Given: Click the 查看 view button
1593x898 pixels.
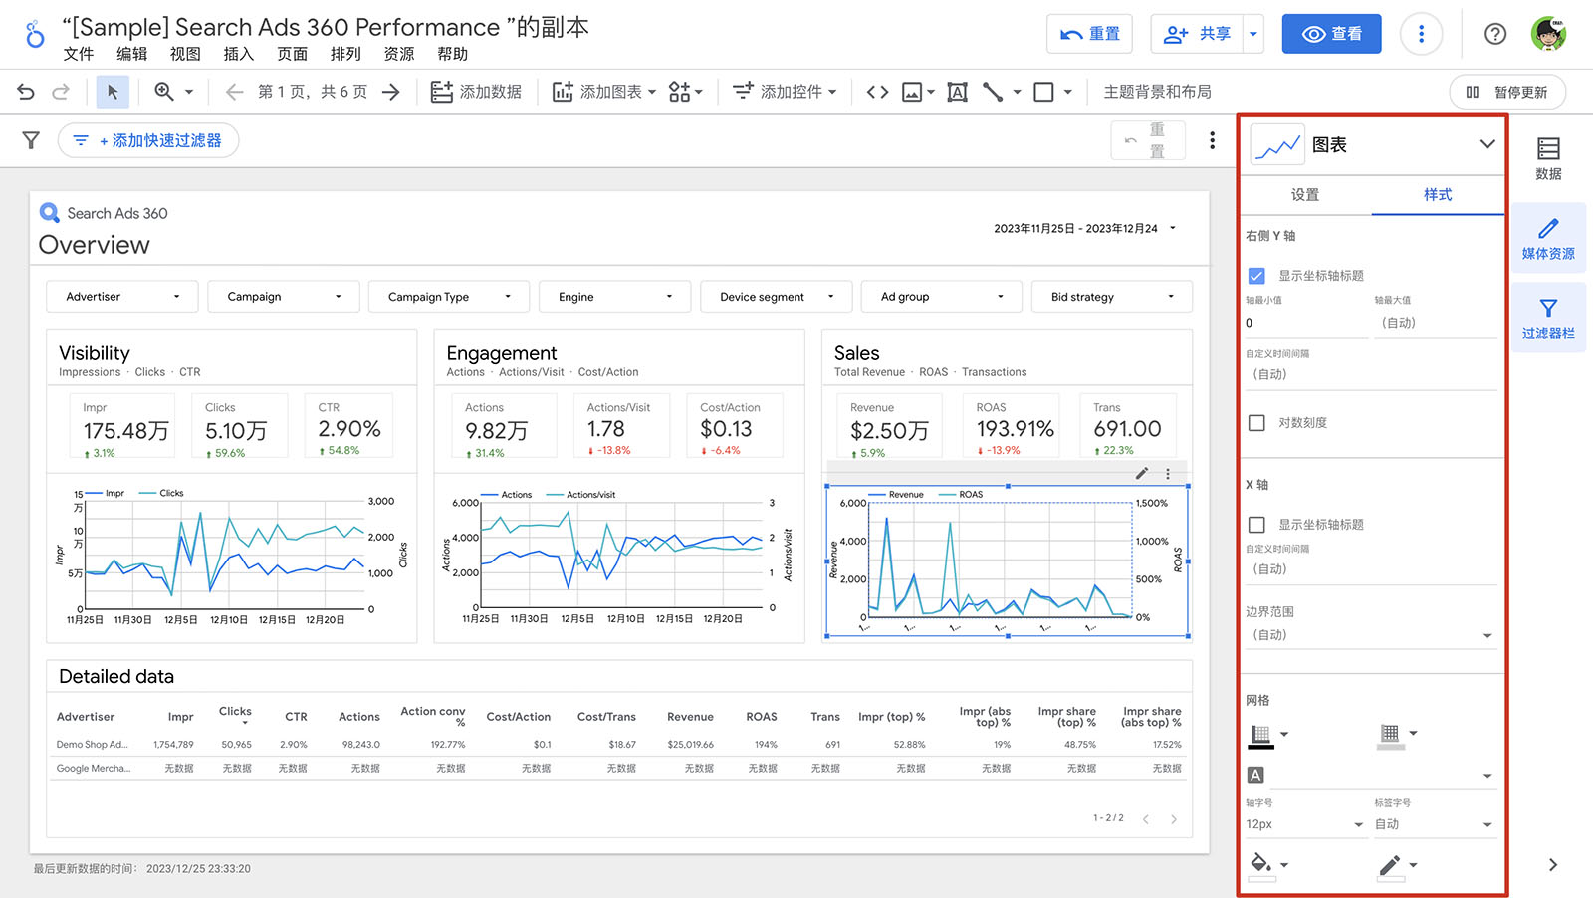Looking at the screenshot, I should [1331, 34].
